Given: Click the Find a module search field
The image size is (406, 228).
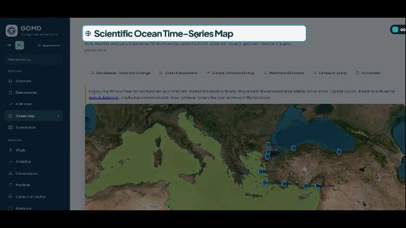Looking at the screenshot, I should (34, 60).
